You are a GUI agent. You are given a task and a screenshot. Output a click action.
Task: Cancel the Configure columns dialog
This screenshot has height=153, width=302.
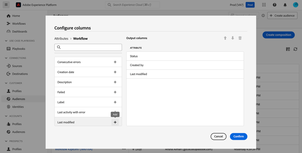218,137
